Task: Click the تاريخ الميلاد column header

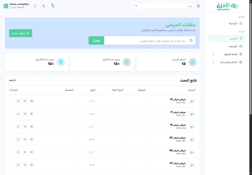Action: pos(117,90)
